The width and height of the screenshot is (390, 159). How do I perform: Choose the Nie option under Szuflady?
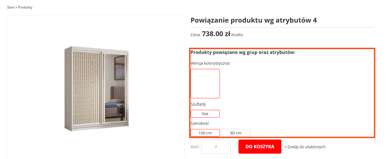coord(205,114)
